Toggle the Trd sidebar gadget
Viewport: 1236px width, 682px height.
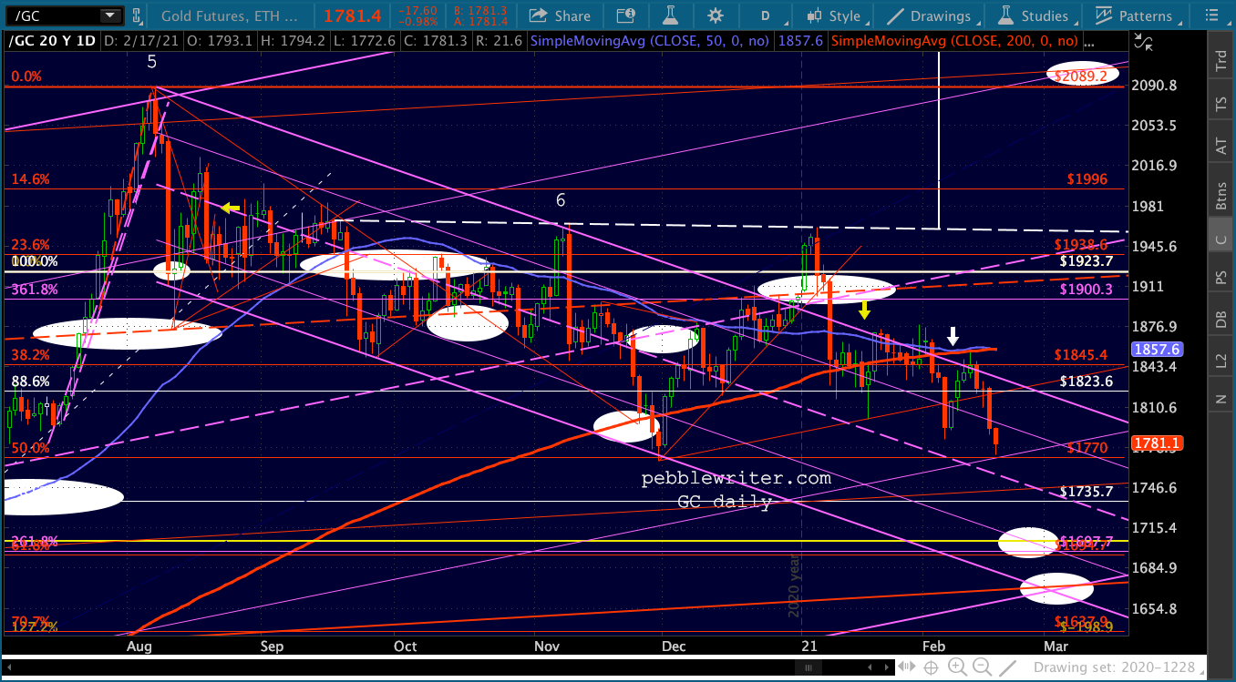tap(1221, 62)
